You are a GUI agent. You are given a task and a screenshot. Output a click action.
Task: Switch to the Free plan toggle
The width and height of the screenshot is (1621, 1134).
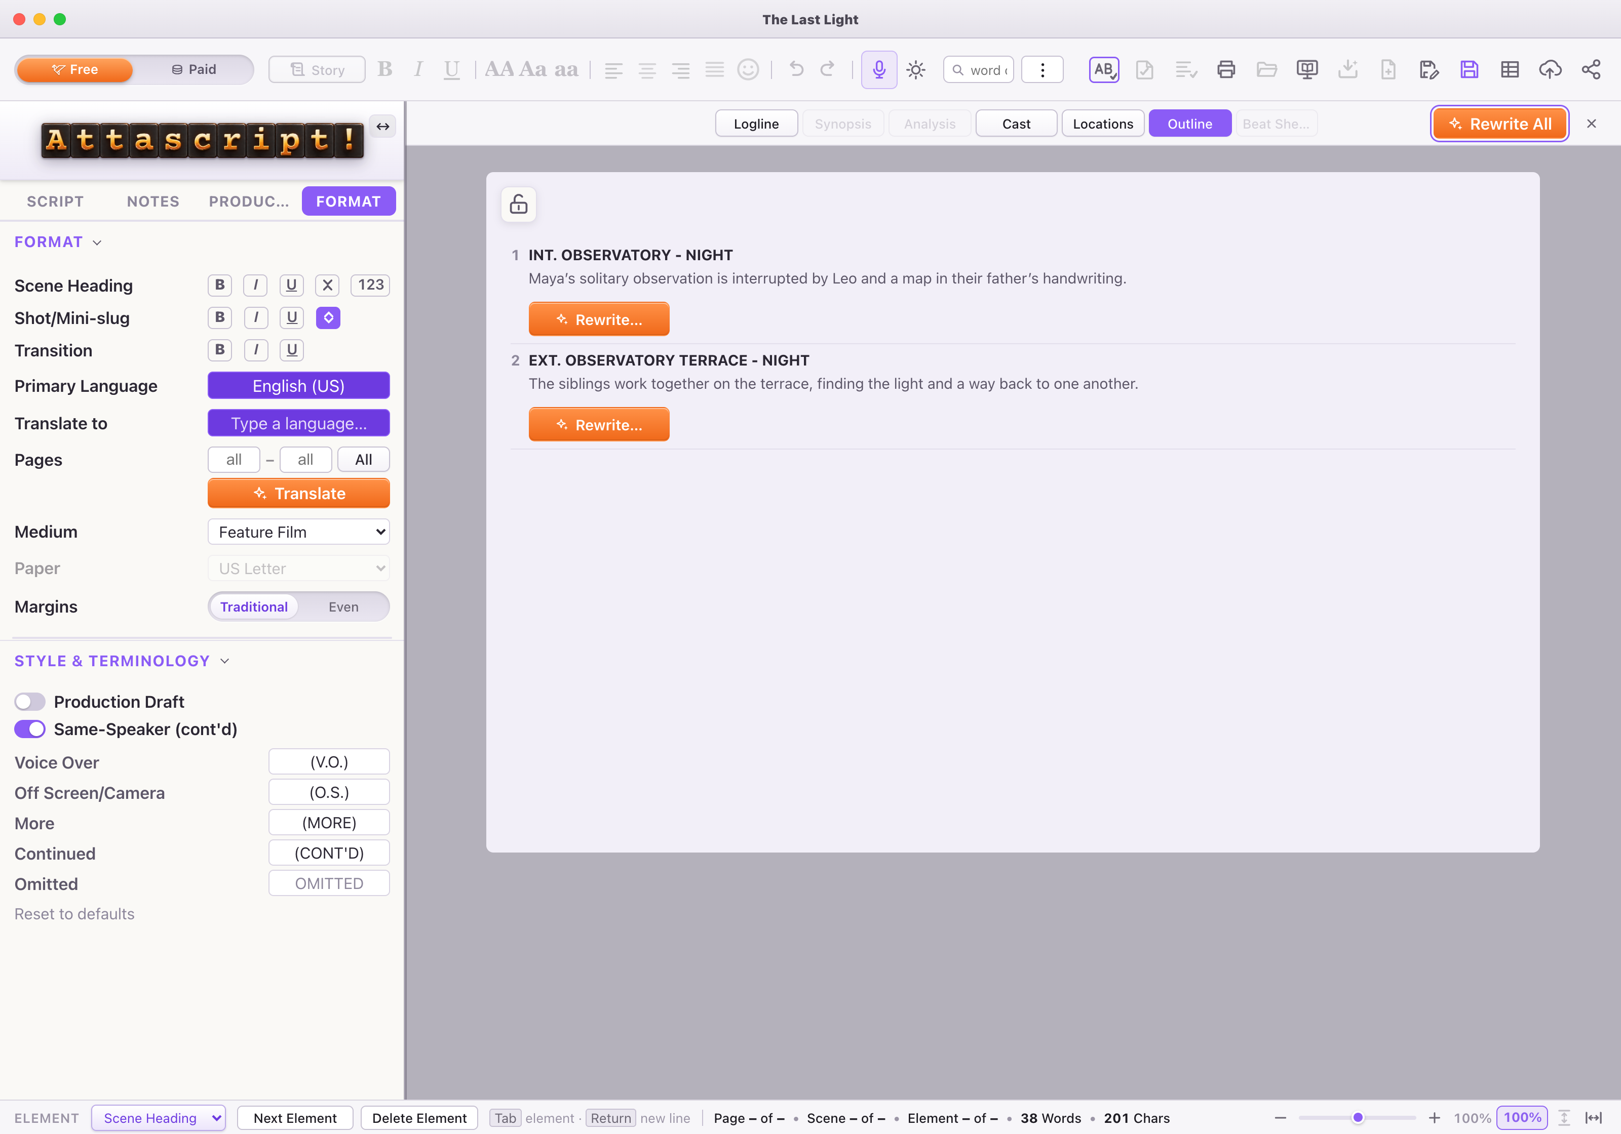point(75,69)
